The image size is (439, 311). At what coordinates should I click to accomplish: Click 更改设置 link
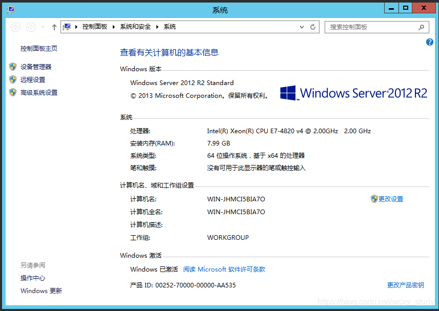[x=391, y=199]
